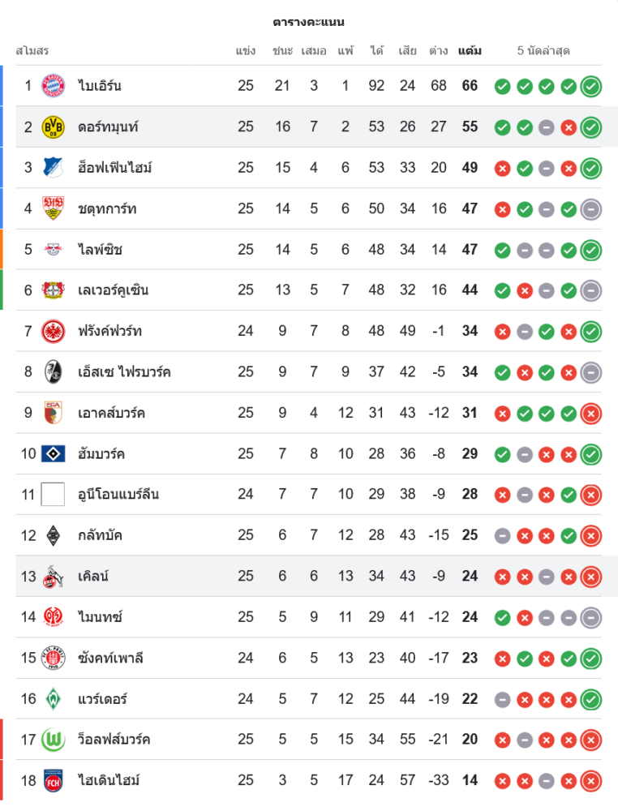Image resolution: width=618 pixels, height=811 pixels.
Task: Click the ชนะ wins column header
Action: click(282, 50)
